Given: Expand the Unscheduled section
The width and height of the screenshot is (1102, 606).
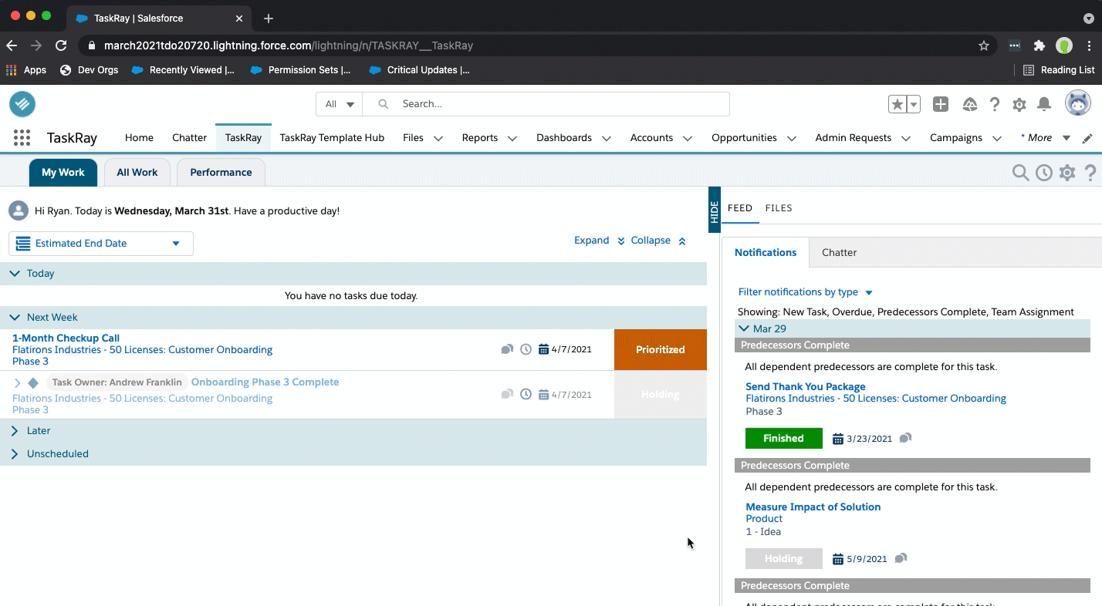Looking at the screenshot, I should (x=15, y=453).
